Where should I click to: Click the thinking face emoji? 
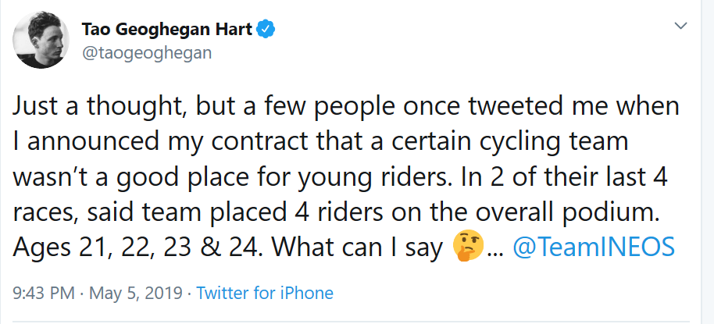(466, 247)
